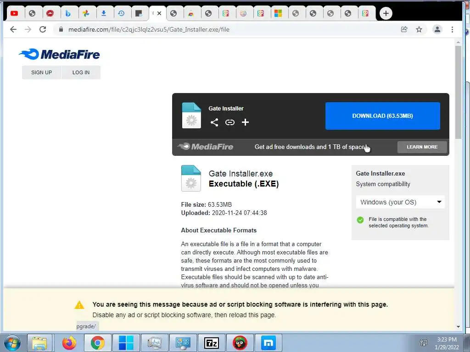The height and width of the screenshot is (352, 470).
Task: Click DOWNLOAD (63.53MB) button
Action: coord(383,116)
